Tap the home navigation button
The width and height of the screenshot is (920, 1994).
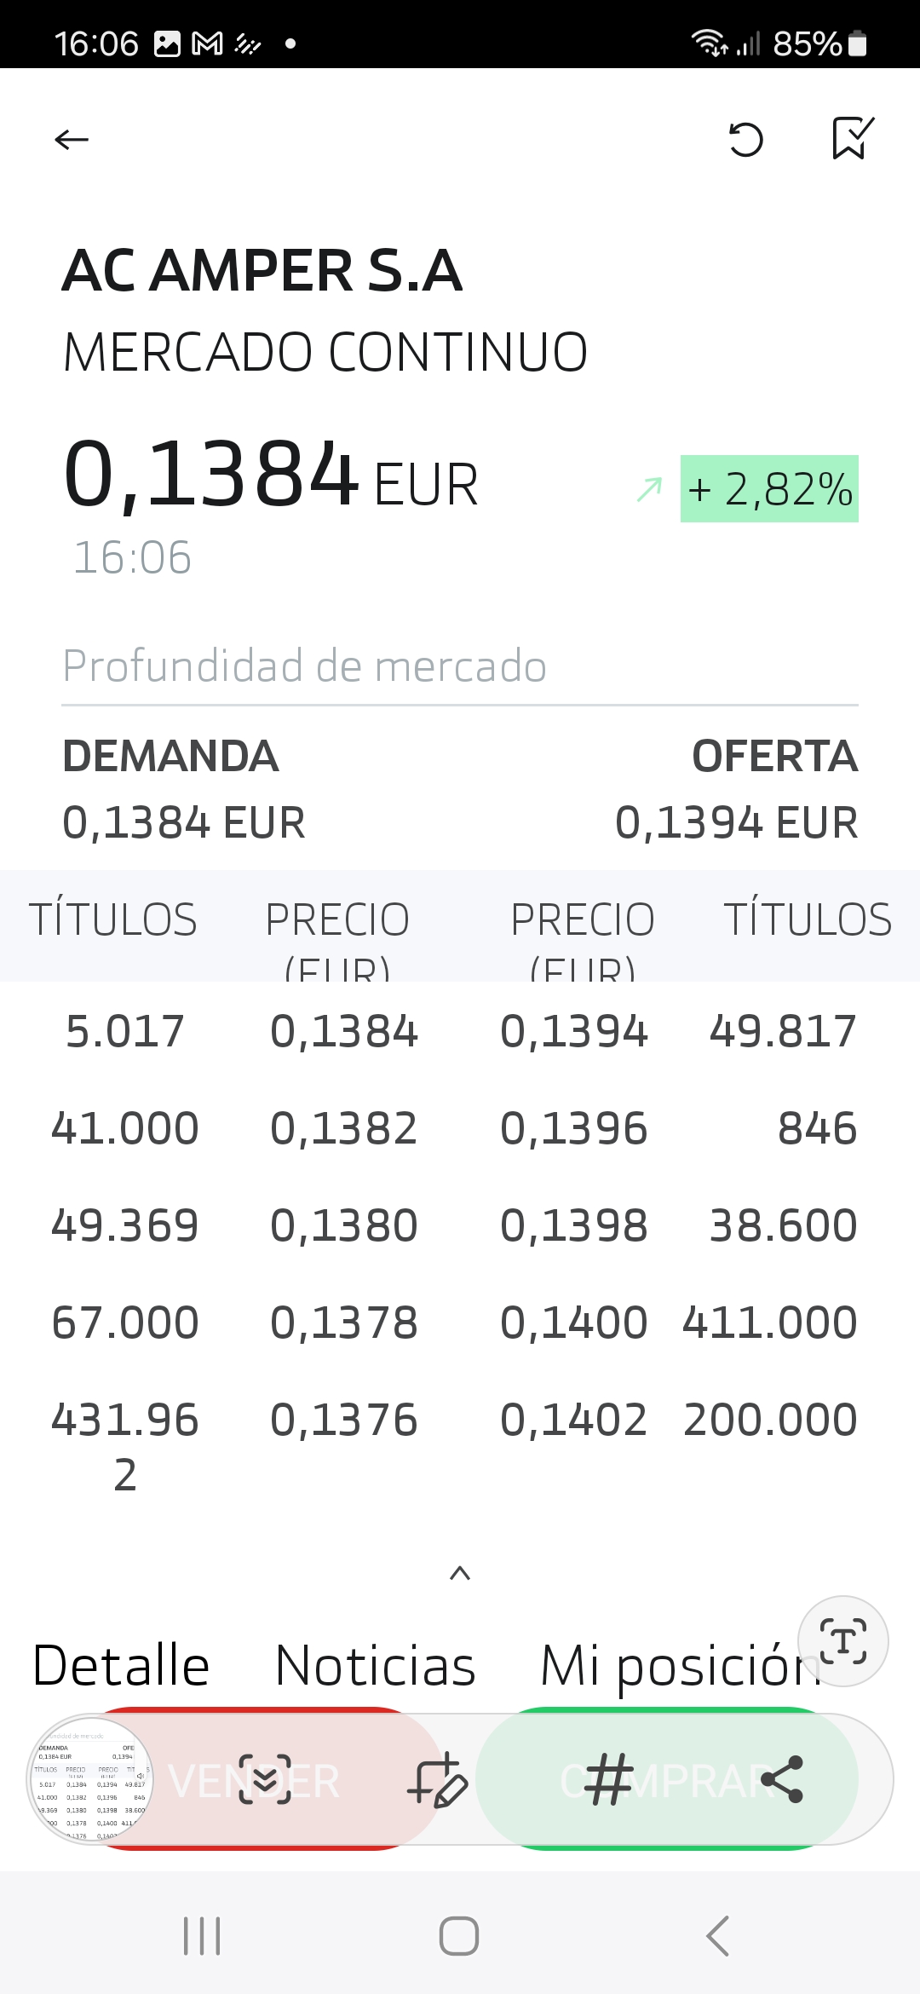[459, 1936]
